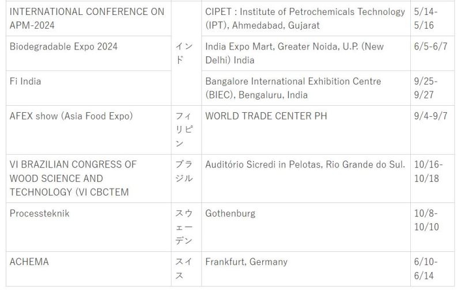Image resolution: width=461 pixels, height=291 pixels.
Task: Select the ACHEMA event name
Action: (x=29, y=262)
